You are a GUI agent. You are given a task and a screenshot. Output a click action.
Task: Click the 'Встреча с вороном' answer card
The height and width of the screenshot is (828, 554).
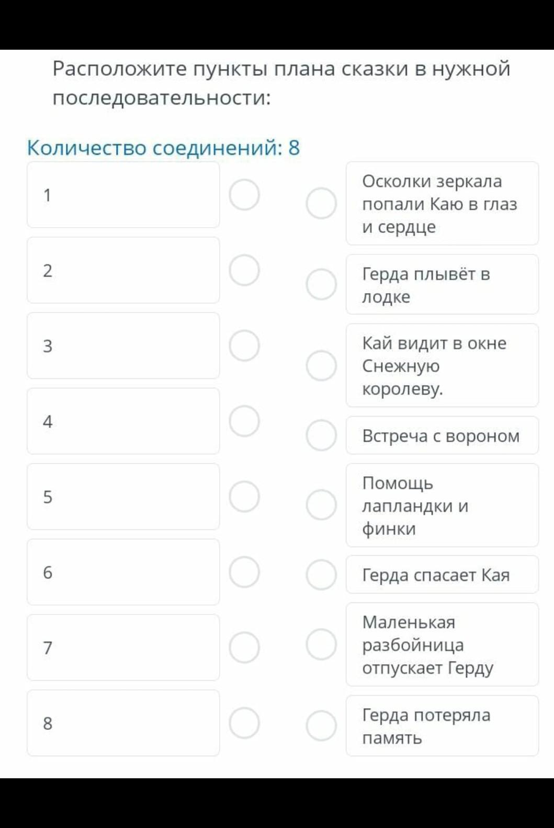pos(442,435)
